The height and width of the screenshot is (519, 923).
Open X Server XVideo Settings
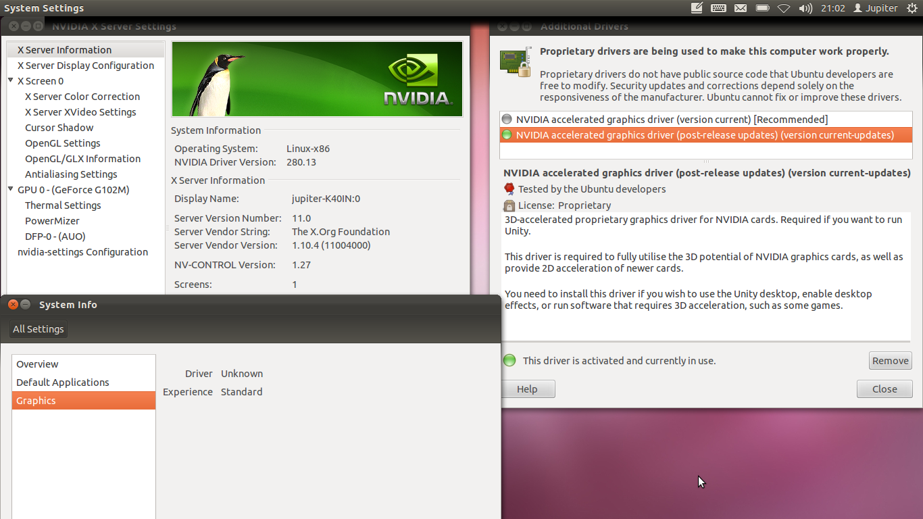point(80,112)
